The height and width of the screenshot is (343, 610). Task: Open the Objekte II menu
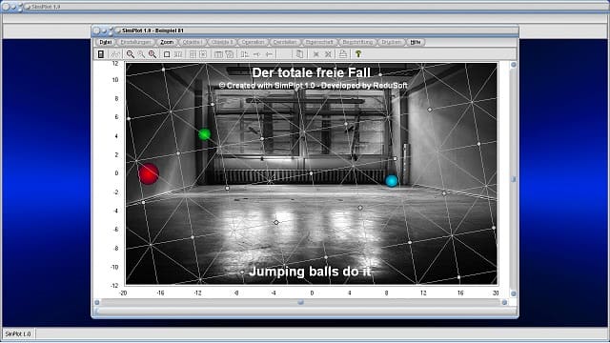pyautogui.click(x=222, y=42)
